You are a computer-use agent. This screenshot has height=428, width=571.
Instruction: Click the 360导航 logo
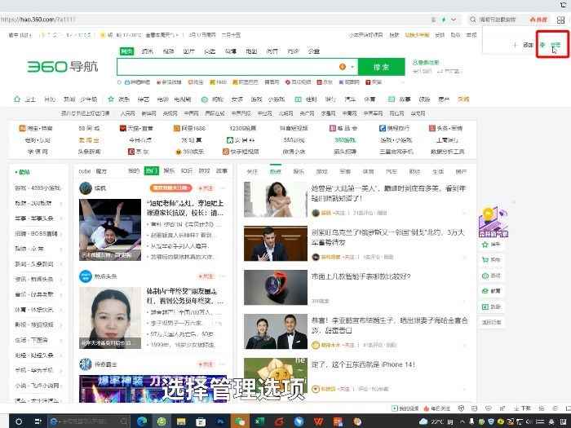pos(63,67)
